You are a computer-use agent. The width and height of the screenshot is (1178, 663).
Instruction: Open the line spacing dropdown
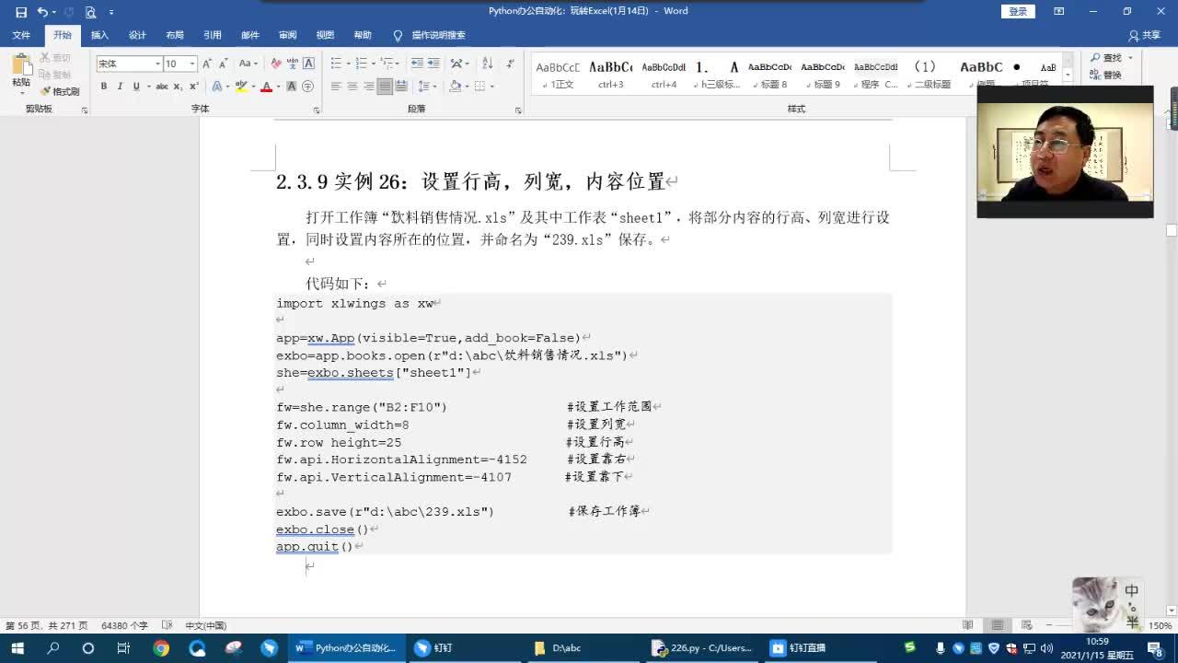428,87
